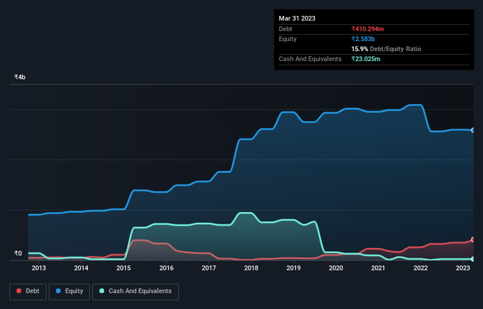Click the 2020 x-axis label

pos(336,268)
